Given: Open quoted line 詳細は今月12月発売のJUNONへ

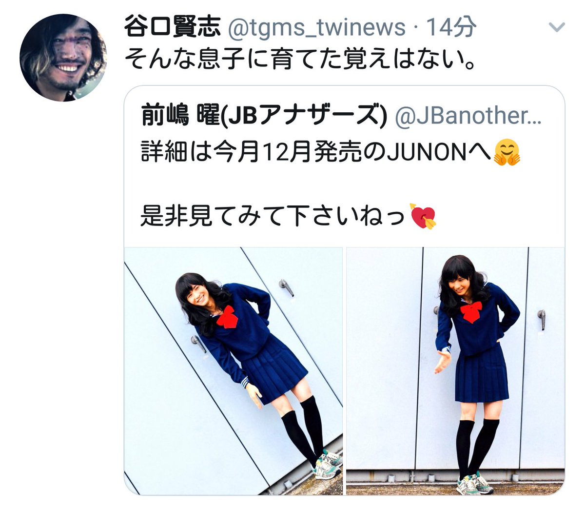Looking at the screenshot, I should click(x=317, y=153).
